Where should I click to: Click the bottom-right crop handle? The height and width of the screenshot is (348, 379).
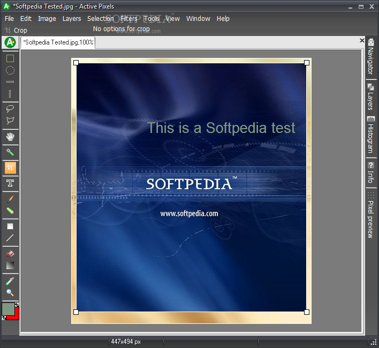(x=307, y=312)
